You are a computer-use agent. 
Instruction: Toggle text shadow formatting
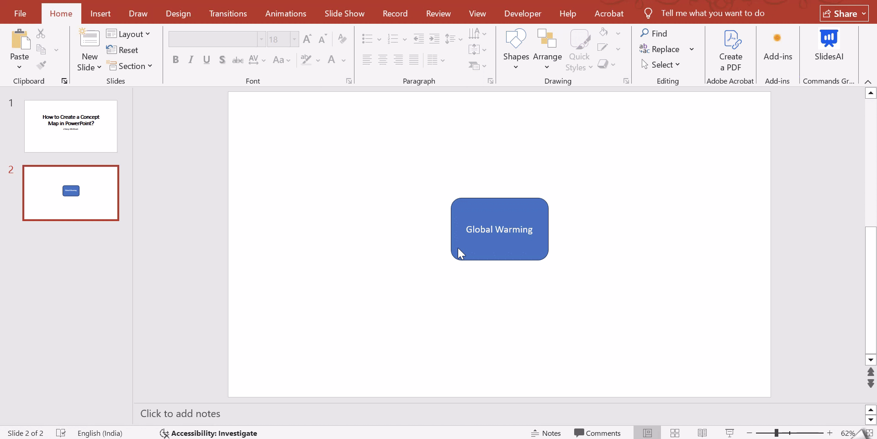pyautogui.click(x=222, y=60)
